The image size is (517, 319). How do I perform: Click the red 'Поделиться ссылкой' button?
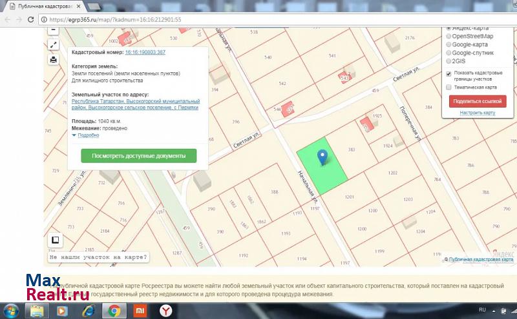tap(478, 101)
